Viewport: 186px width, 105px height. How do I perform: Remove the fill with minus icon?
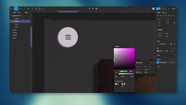click(x=174, y=51)
